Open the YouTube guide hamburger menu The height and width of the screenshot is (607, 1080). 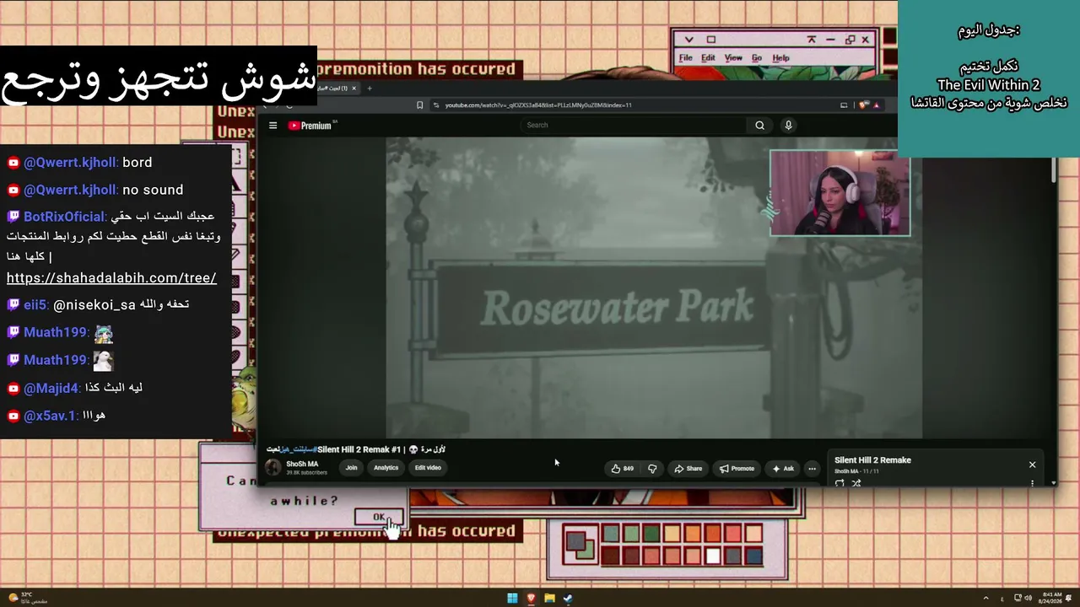(x=273, y=126)
